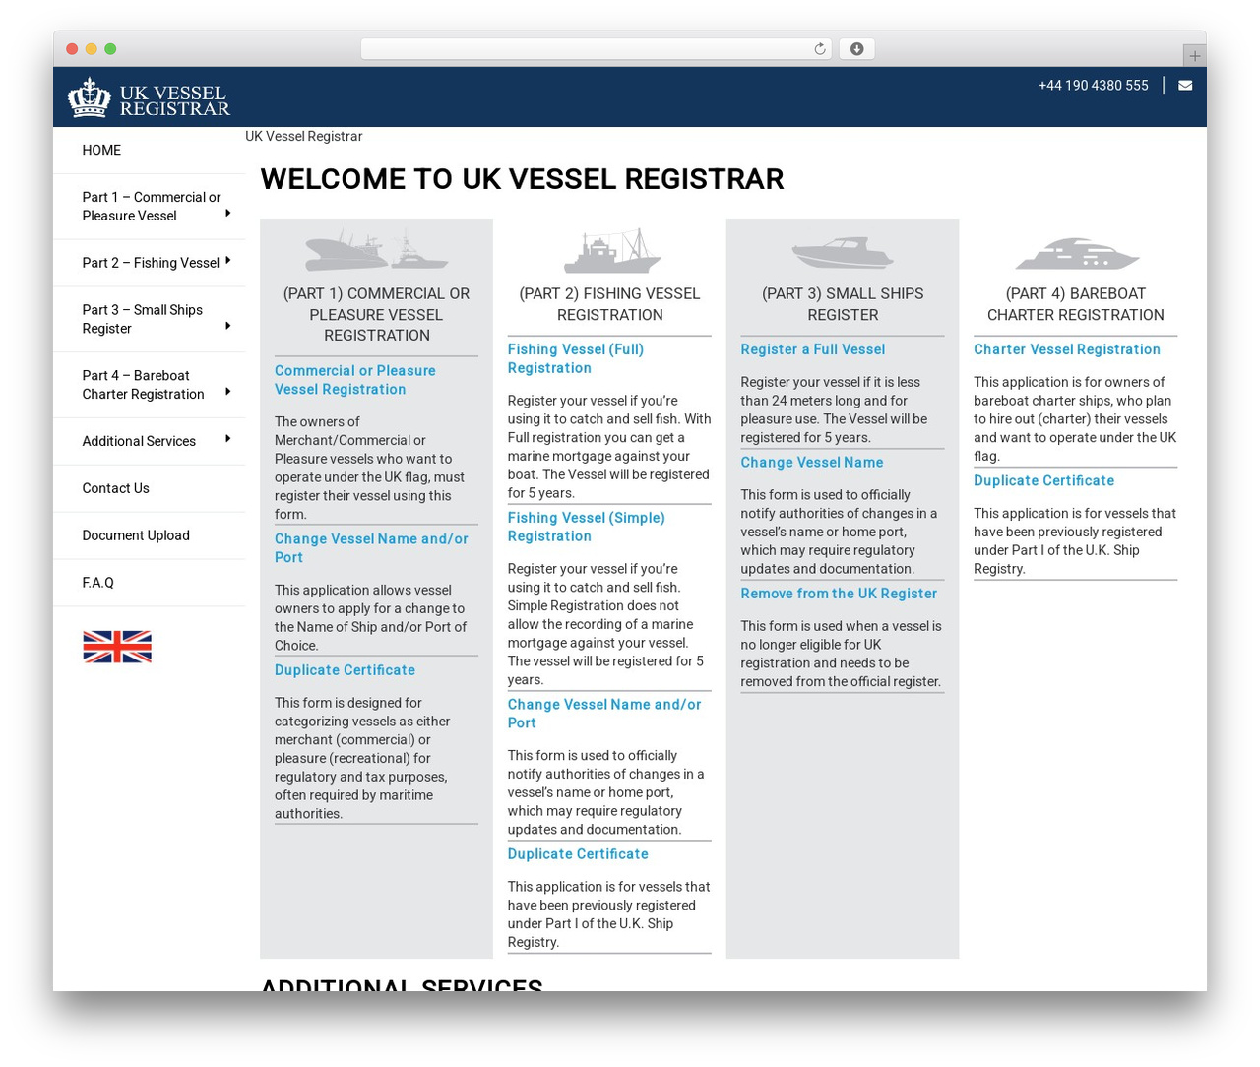1260x1067 pixels.
Task: Open Change Vessel Name and/or Port in Part 1
Action: point(371,548)
